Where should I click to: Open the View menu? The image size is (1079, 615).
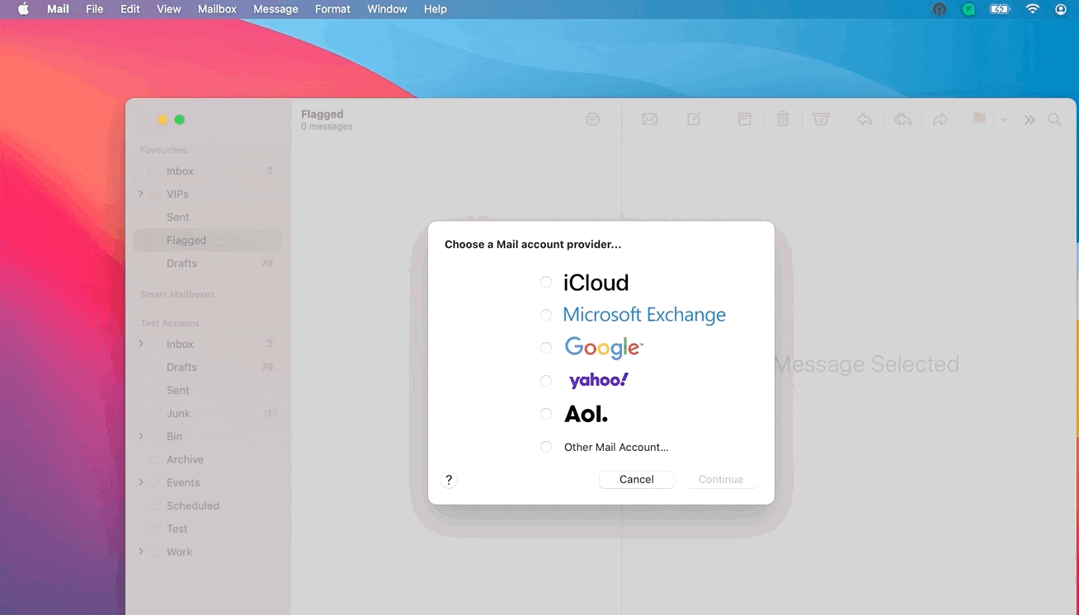tap(169, 9)
